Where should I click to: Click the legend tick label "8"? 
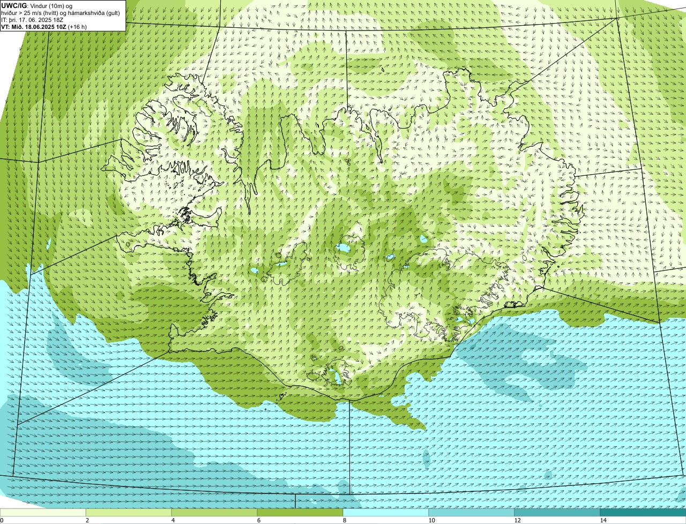[345, 520]
